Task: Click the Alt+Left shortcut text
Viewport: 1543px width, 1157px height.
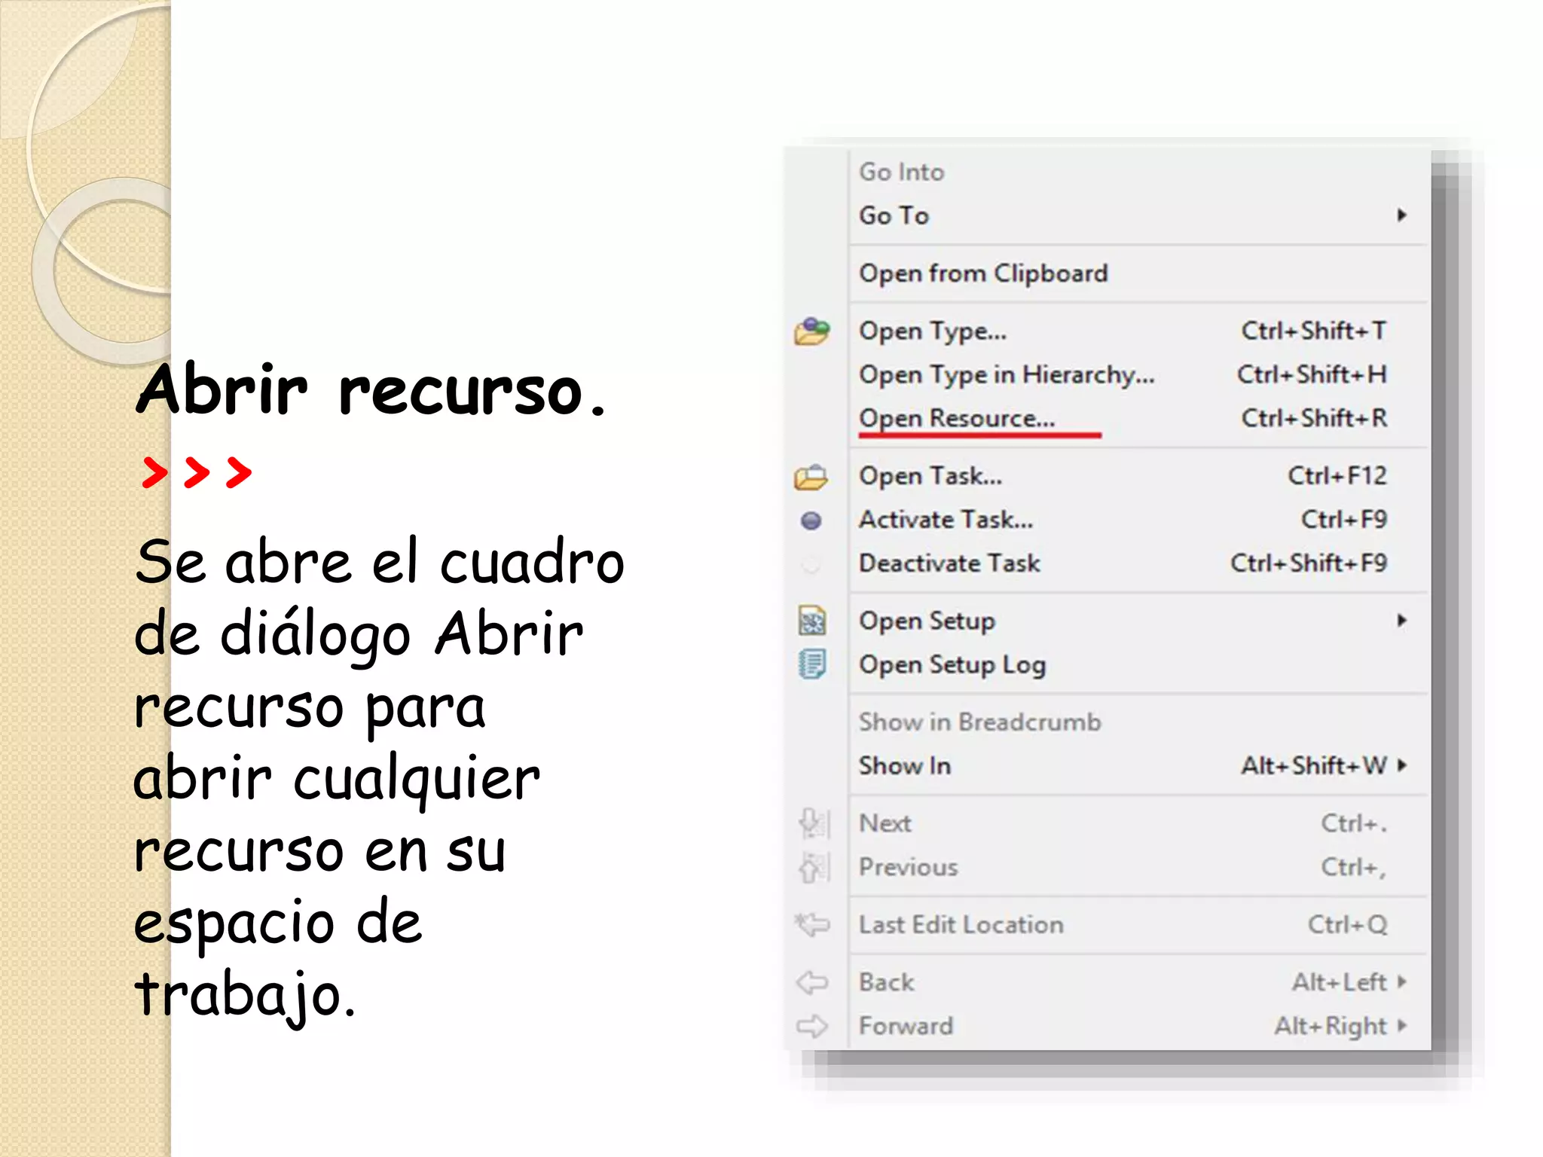Action: pyautogui.click(x=1340, y=982)
